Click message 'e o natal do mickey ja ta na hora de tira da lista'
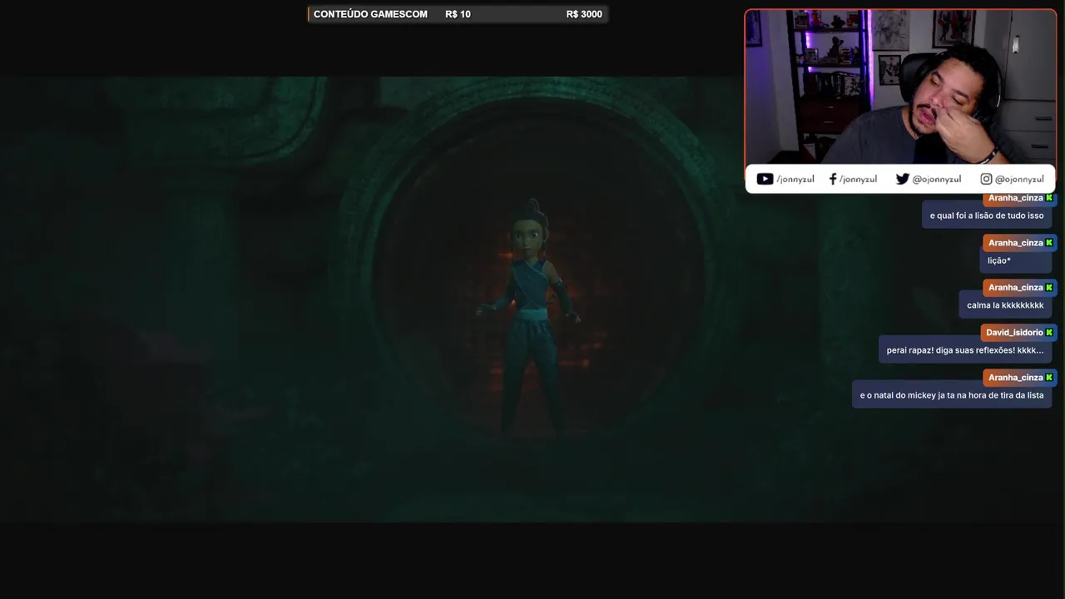 (x=952, y=395)
